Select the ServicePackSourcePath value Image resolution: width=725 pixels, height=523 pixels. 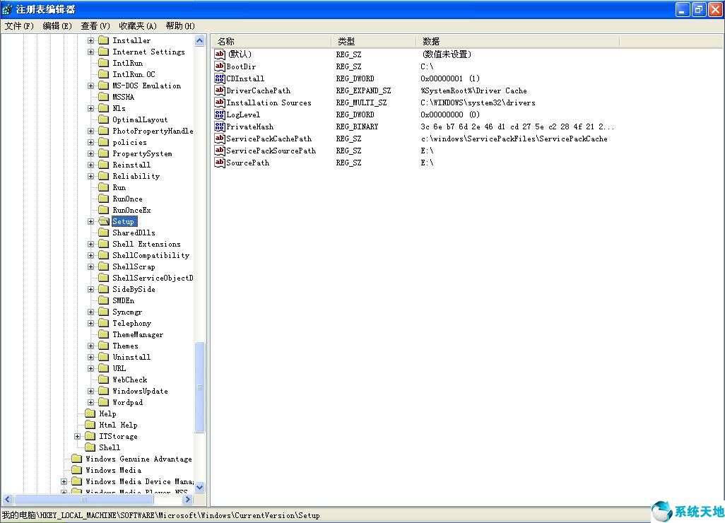[x=271, y=151]
